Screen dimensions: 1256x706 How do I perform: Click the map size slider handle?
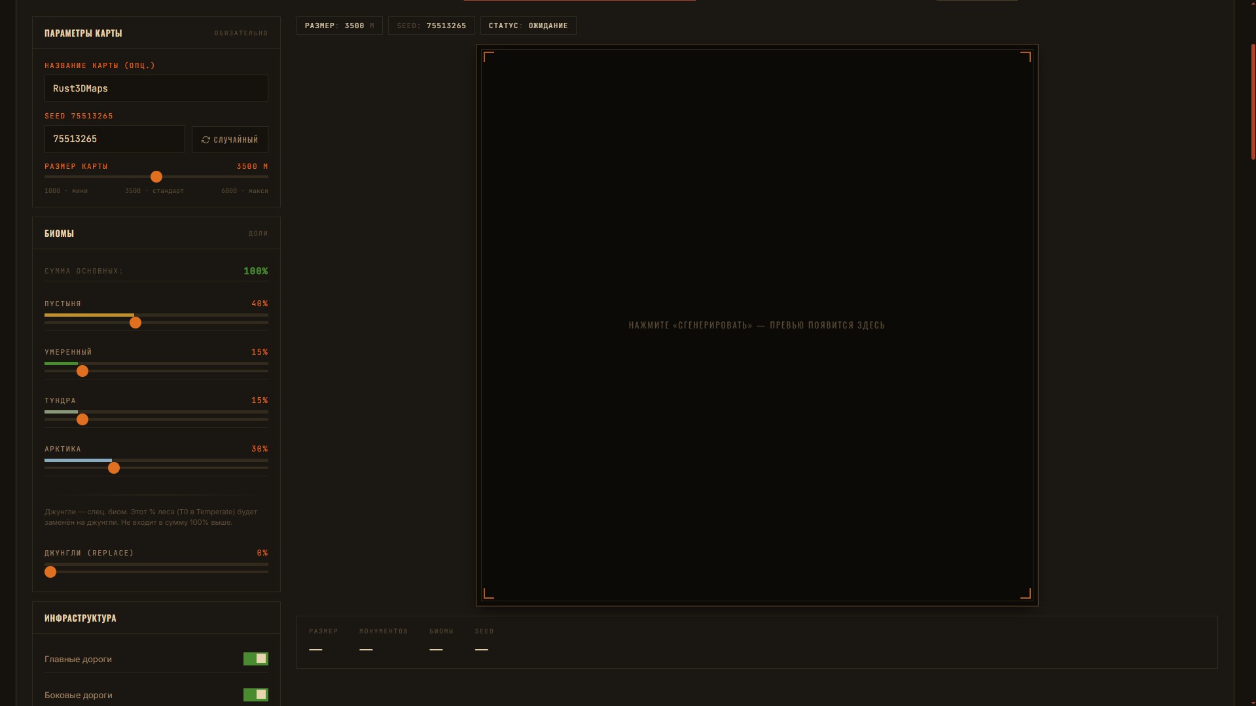coord(156,177)
